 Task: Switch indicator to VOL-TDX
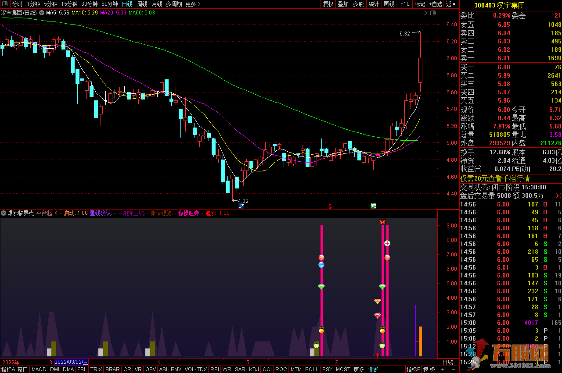click(195, 369)
